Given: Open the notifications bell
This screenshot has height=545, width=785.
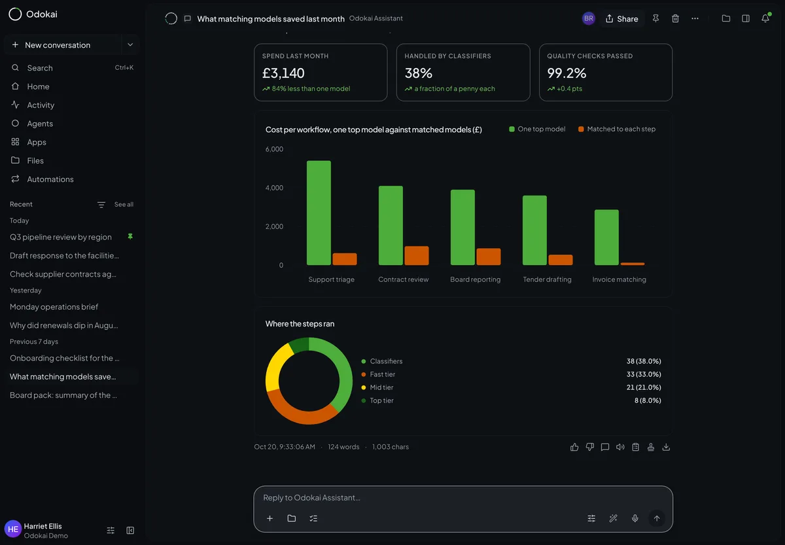Looking at the screenshot, I should (765, 18).
